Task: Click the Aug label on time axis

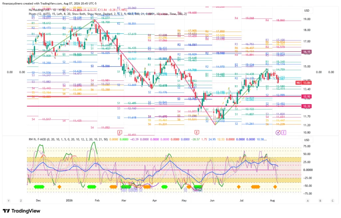Action: point(272,200)
